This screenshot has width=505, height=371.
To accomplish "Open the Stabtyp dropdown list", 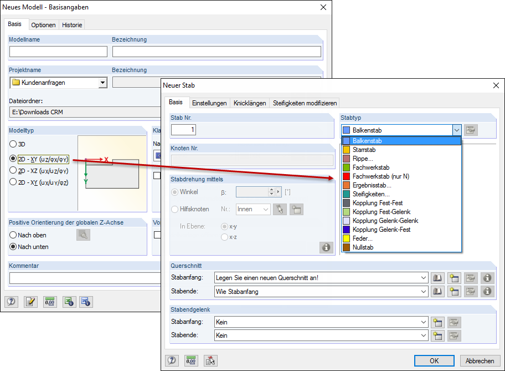I will coord(457,130).
